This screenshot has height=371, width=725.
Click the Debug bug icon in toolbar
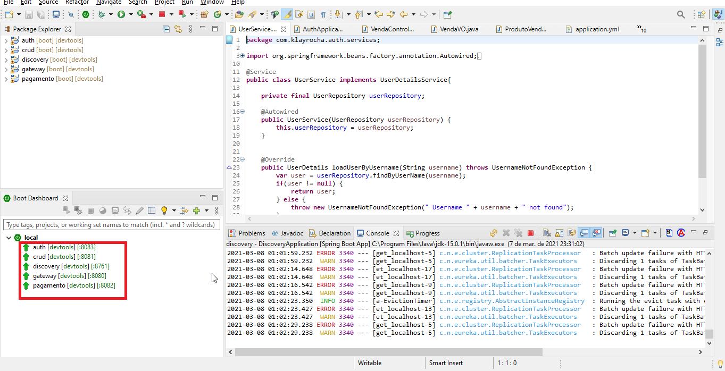click(x=101, y=14)
